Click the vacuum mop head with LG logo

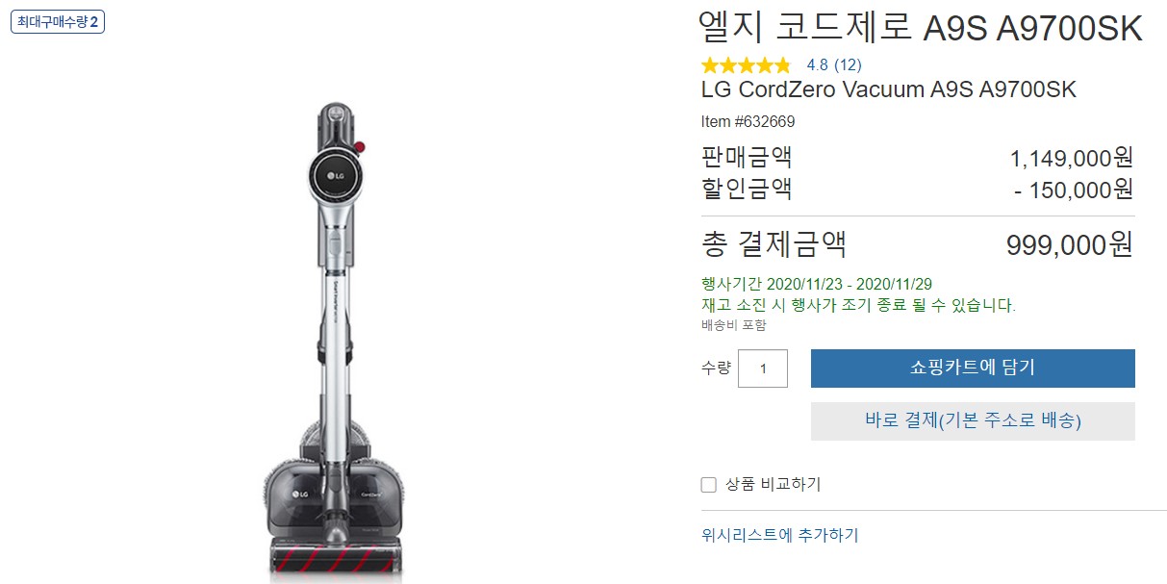pos(332,495)
